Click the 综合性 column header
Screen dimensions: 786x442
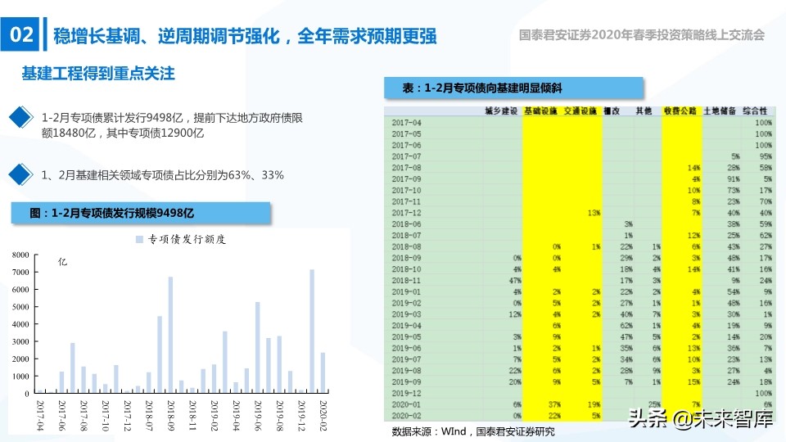coord(755,110)
